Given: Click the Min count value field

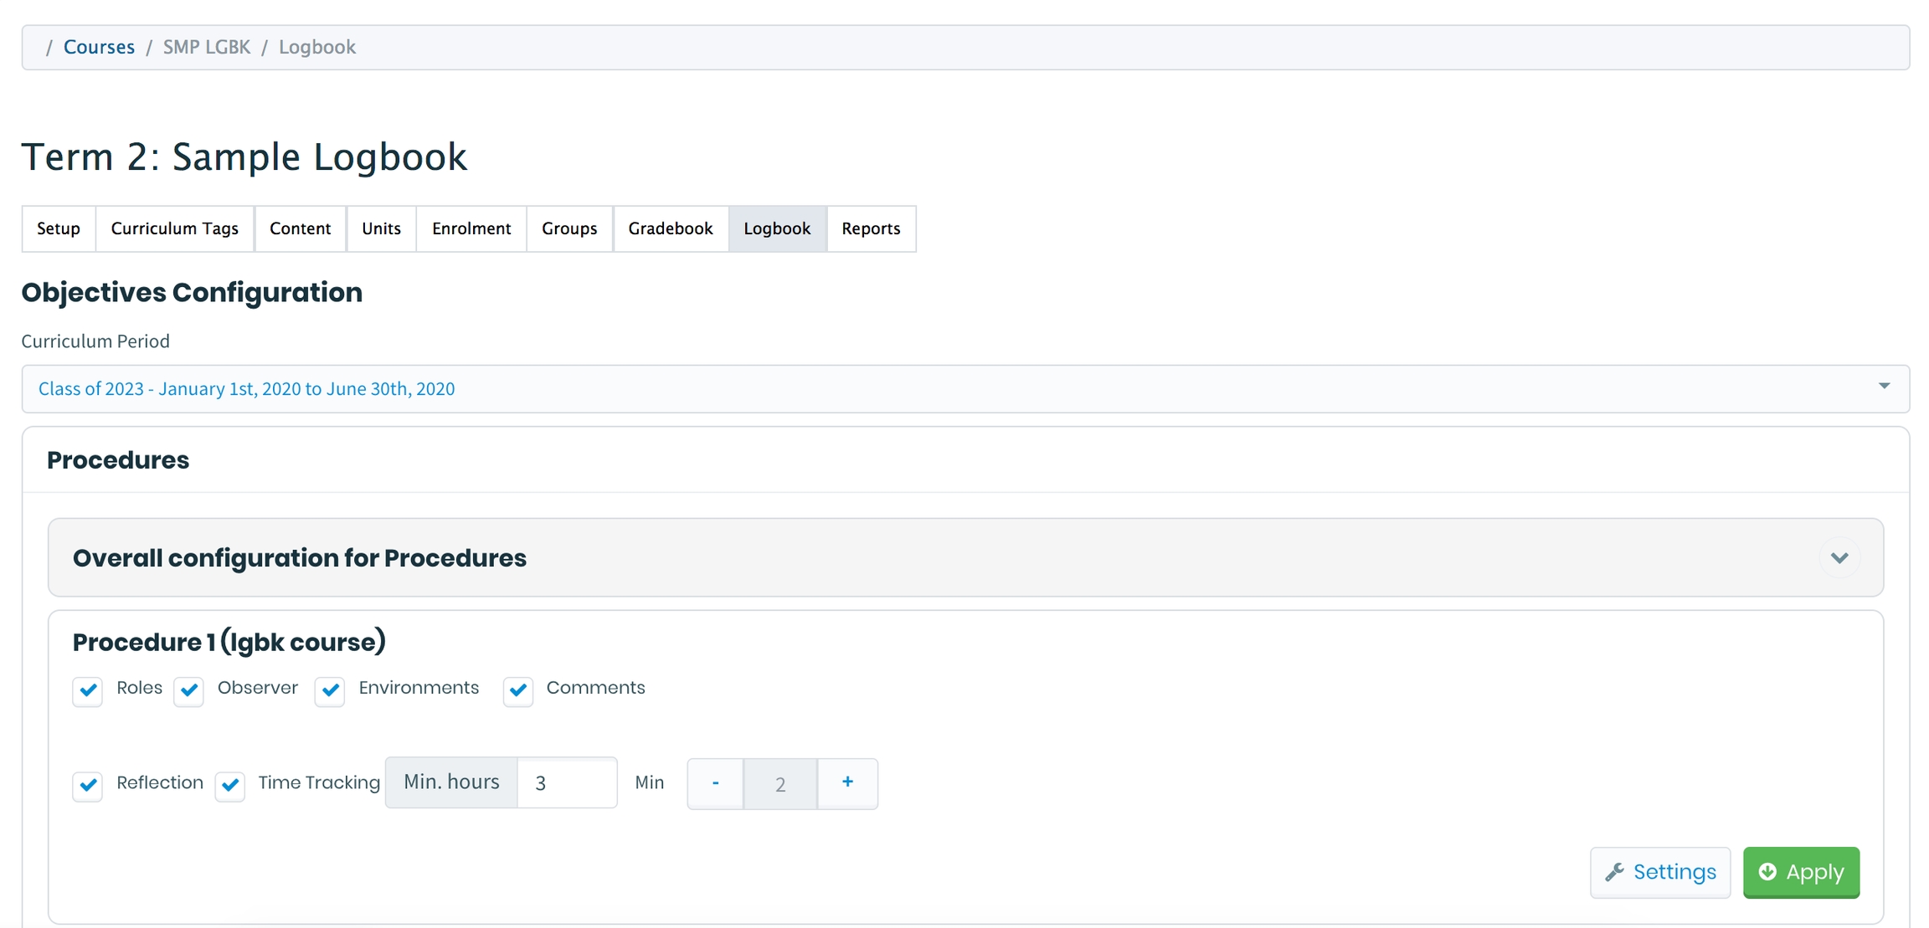Looking at the screenshot, I should pos(780,784).
